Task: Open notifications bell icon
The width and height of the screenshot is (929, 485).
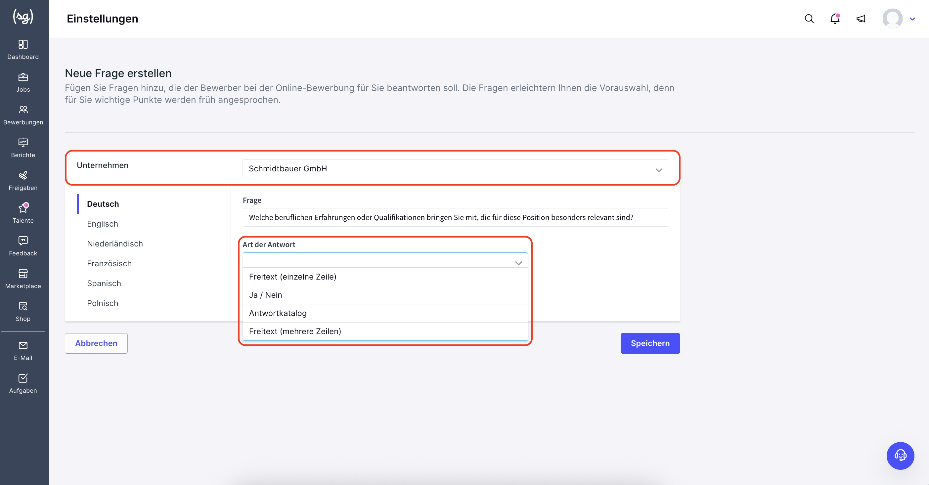Action: (835, 19)
